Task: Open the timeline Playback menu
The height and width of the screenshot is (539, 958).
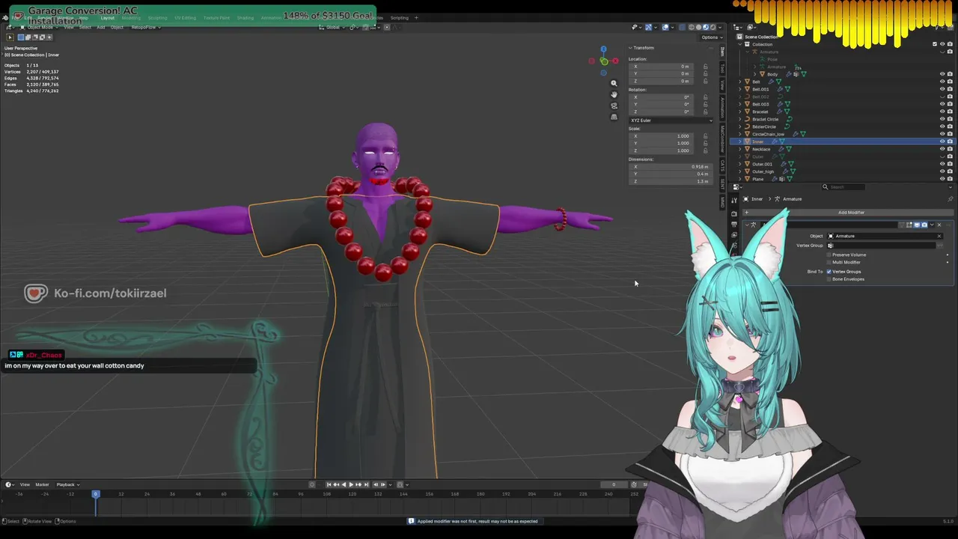Action: (x=67, y=484)
